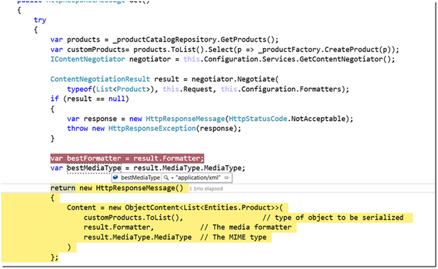Click the "application/xml" value in datatip

pos(198,178)
